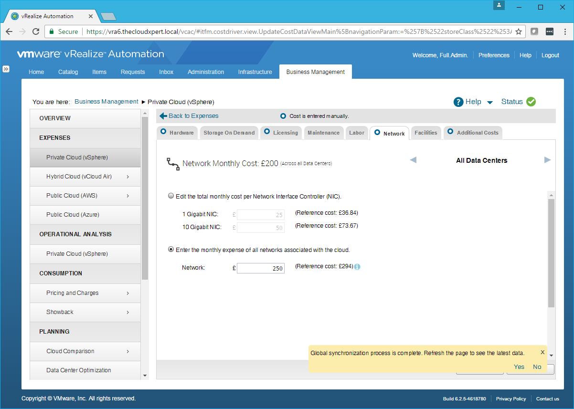Click the green Status checkmark icon
Screen dimensions: 574x409
(x=531, y=102)
